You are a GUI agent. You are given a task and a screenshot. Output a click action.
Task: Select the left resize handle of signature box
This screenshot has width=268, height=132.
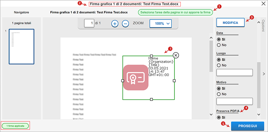[122, 81]
